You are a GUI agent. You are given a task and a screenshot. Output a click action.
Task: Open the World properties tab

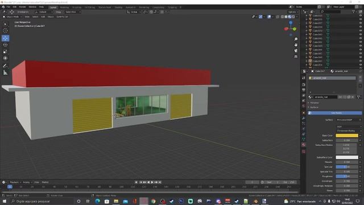(x=304, y=106)
